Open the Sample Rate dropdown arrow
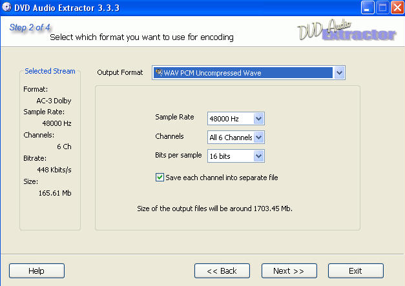 258,119
